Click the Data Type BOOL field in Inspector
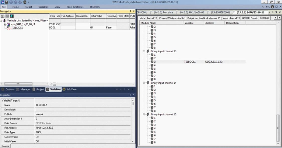 (83, 132)
